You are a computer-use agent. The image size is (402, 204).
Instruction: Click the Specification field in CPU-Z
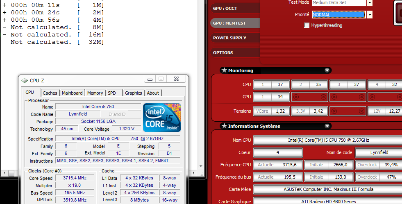[118, 138]
